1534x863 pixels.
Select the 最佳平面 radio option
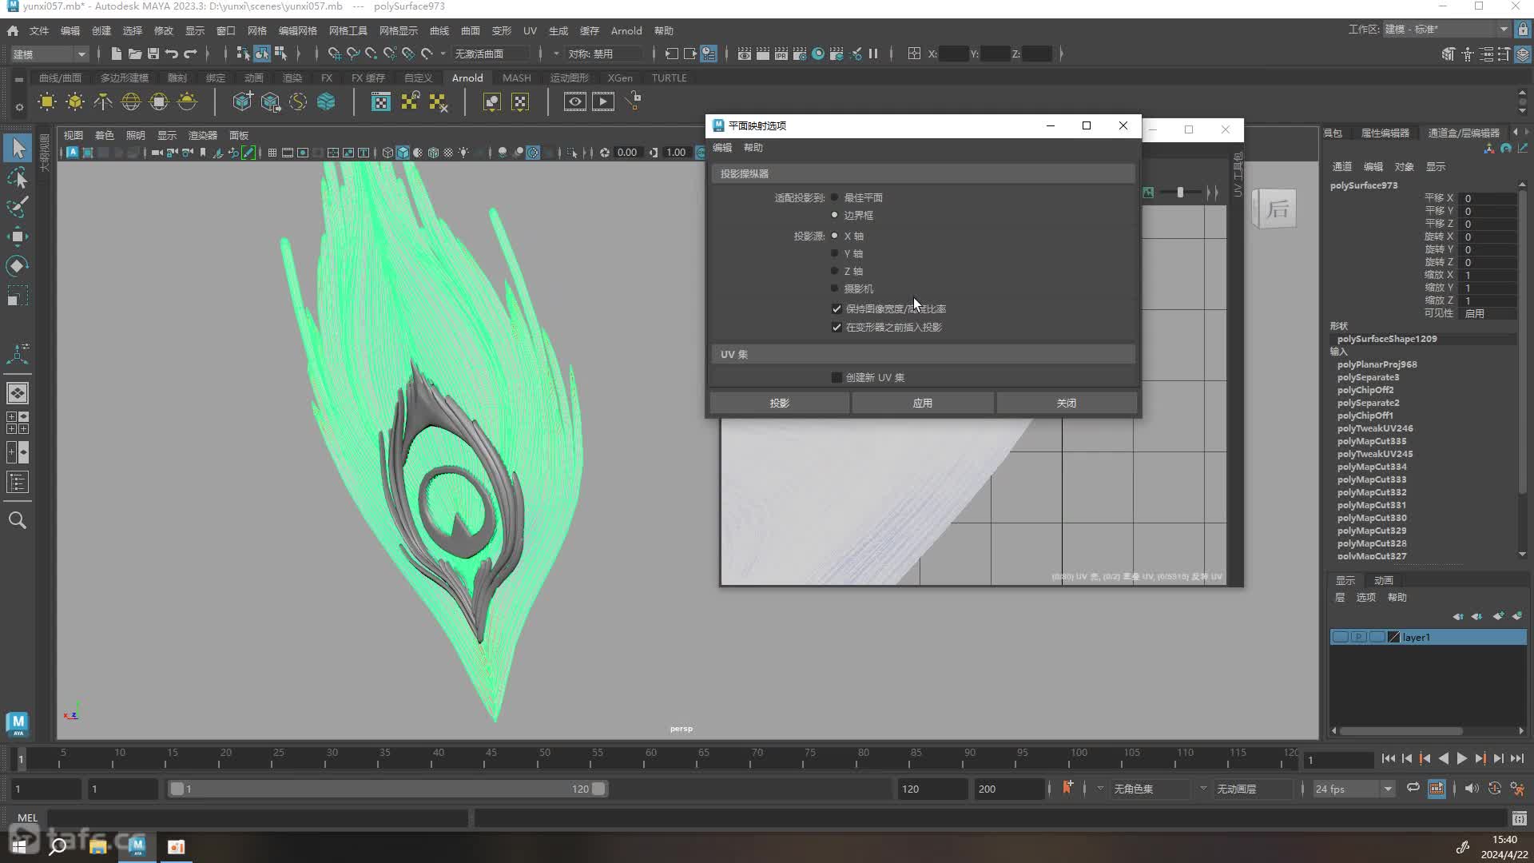(x=835, y=197)
